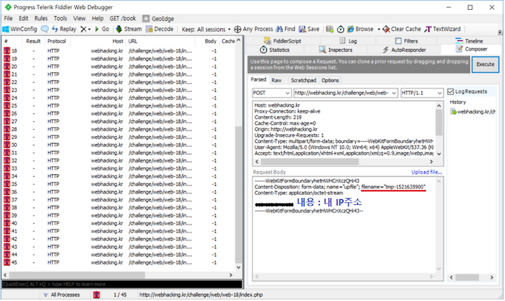Select the Parsed composer sub-tab
The height and width of the screenshot is (301, 505).
tap(258, 79)
